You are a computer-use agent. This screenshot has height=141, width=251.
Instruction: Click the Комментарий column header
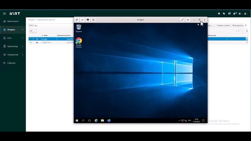point(62,35)
